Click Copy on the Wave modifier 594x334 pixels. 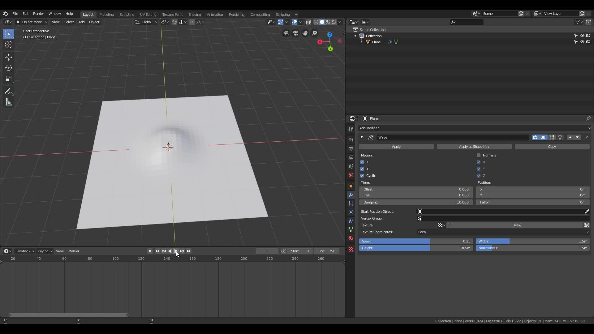[552, 147]
